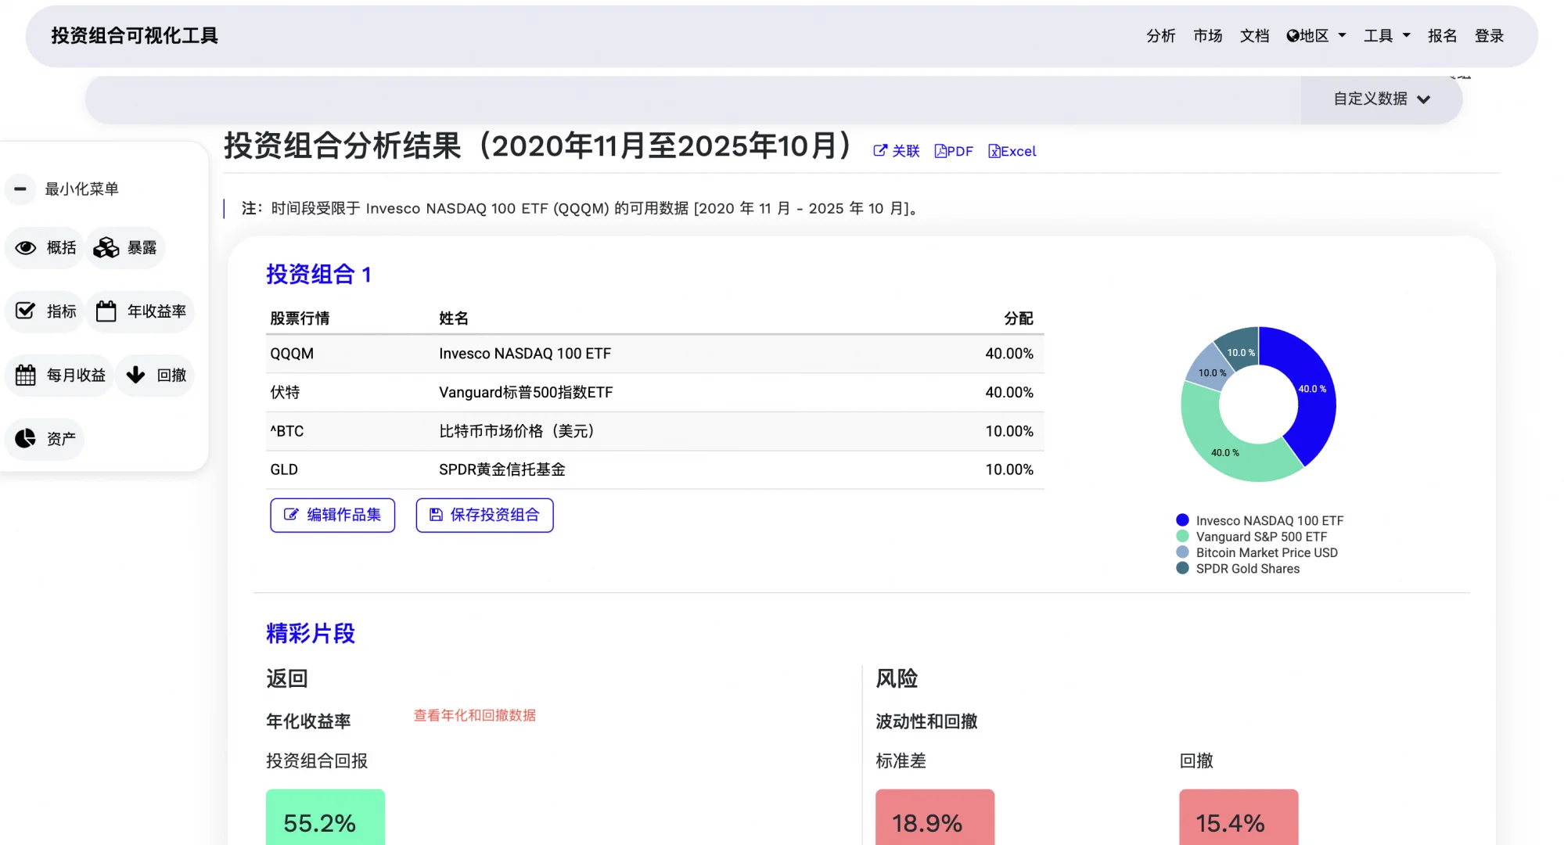Select the 年收益率 annual returns icon
Viewport: 1564px width, 845px height.
coord(141,311)
